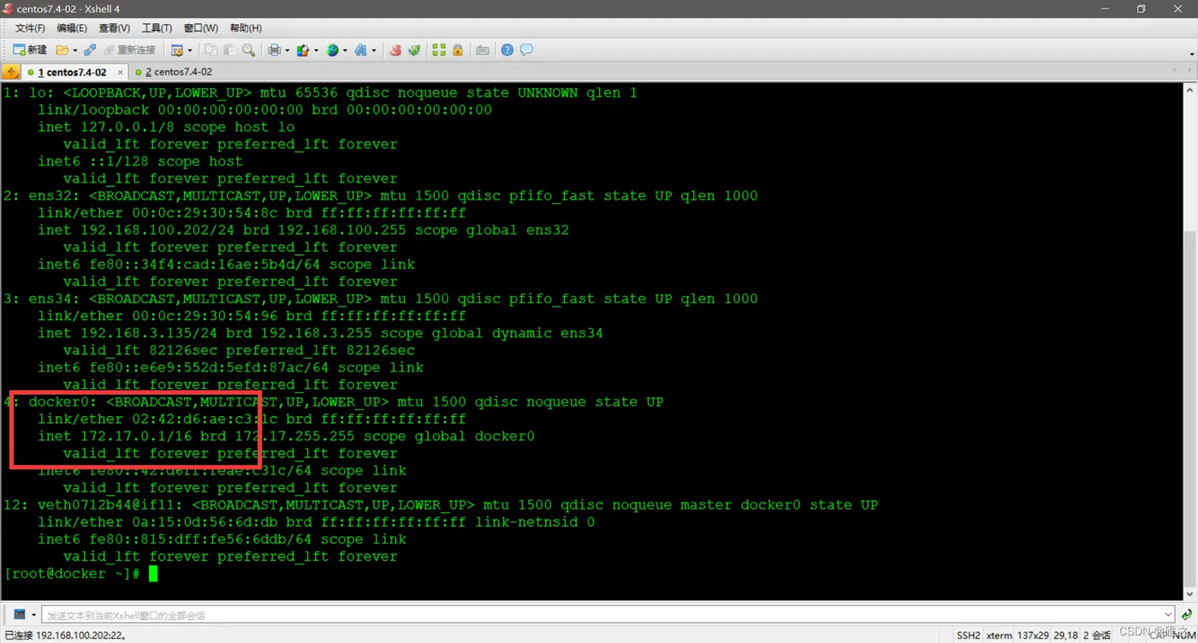
Task: Open the 查看(V) menu
Action: [115, 28]
